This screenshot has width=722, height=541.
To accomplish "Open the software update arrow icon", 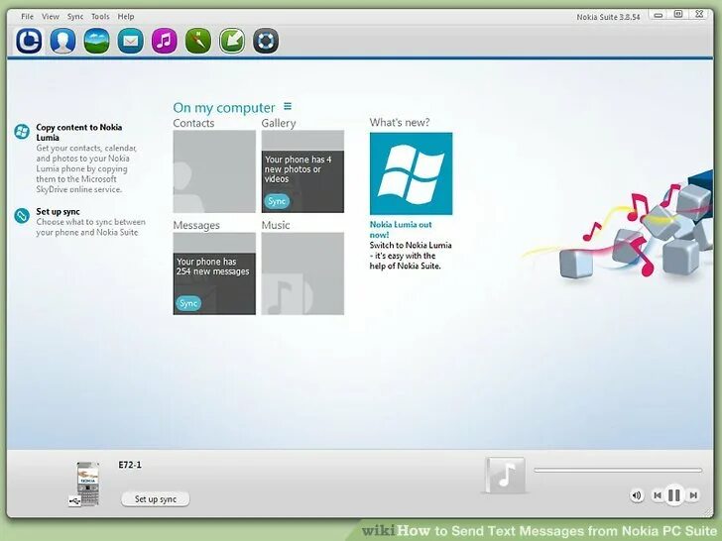I will (232, 41).
